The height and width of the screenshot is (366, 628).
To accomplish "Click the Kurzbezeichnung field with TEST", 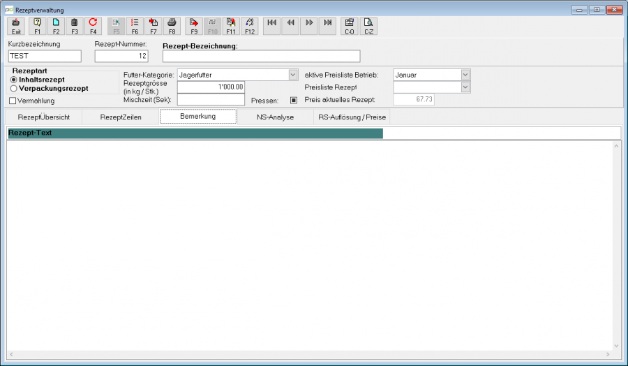I will [x=45, y=56].
